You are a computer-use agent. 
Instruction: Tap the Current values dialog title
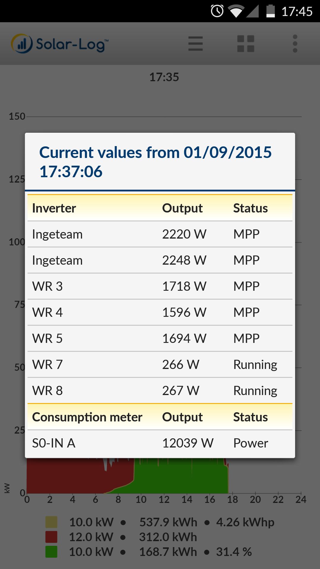click(x=155, y=162)
